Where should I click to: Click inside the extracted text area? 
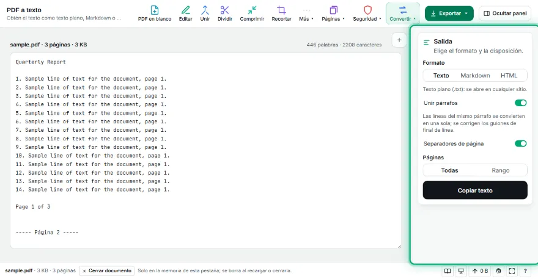(205, 151)
